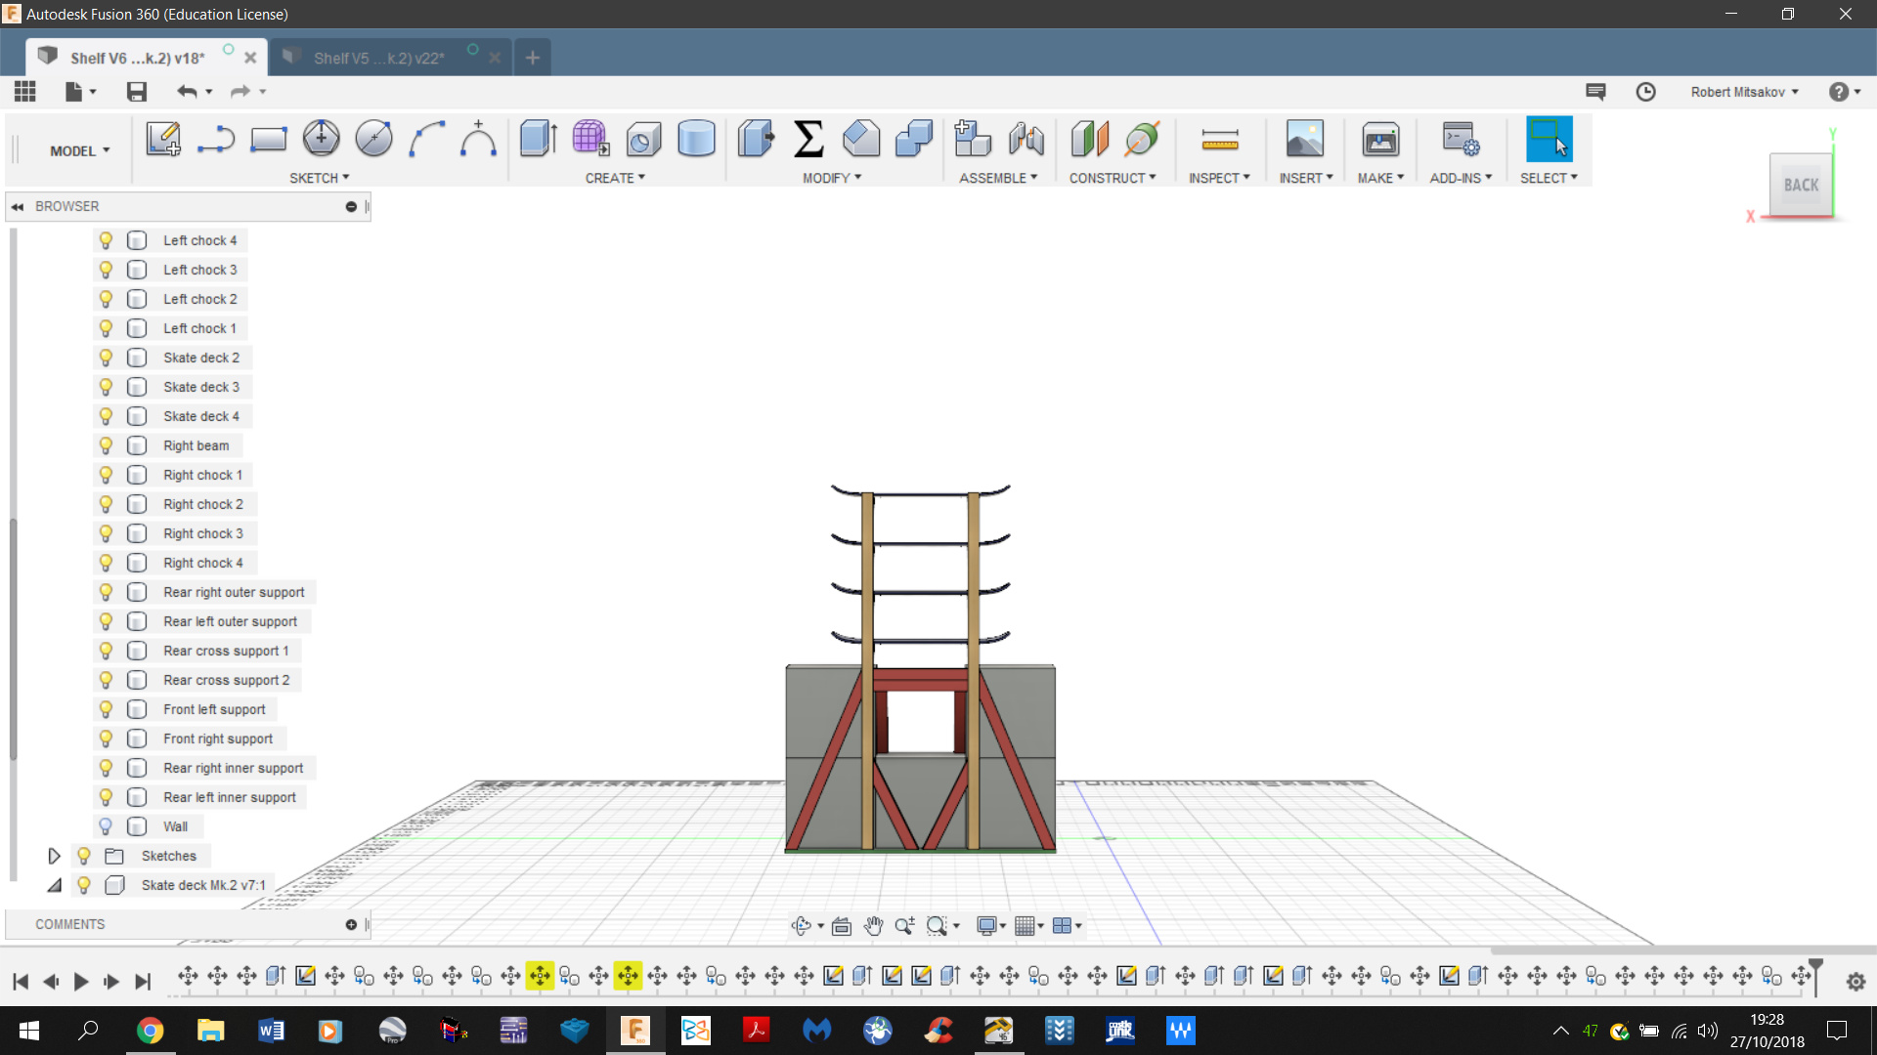
Task: Expand the Sketches folder
Action: point(54,856)
